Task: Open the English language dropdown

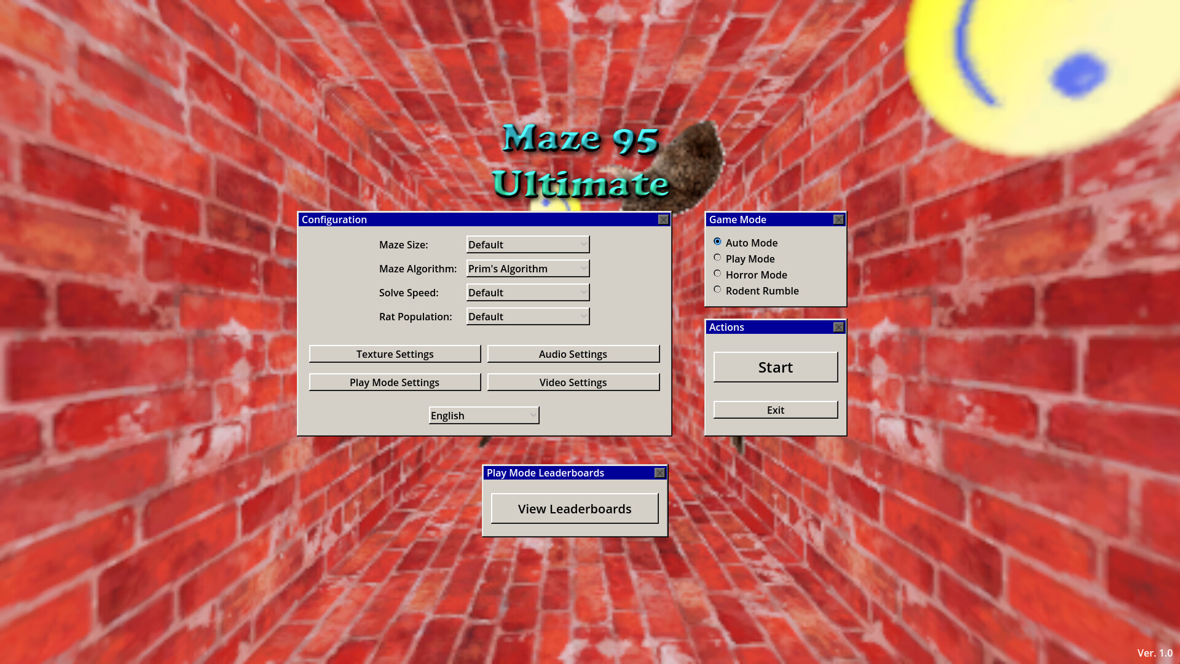Action: point(484,416)
